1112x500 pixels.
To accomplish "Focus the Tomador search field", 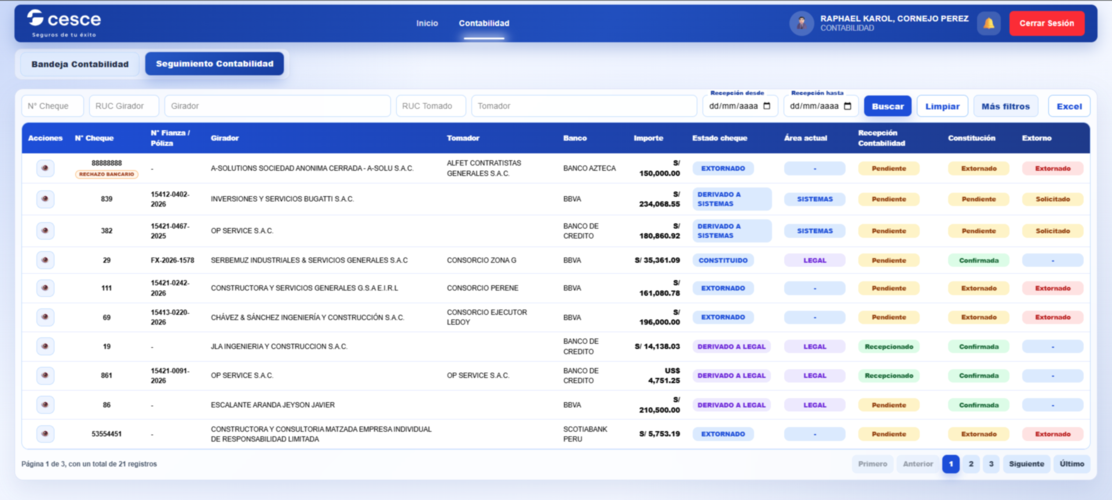I will coord(584,106).
